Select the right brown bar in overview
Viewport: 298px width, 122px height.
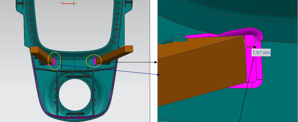114,55
